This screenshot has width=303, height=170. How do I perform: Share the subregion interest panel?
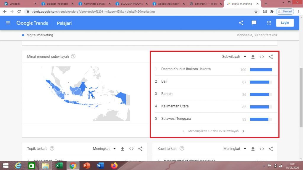click(x=271, y=57)
